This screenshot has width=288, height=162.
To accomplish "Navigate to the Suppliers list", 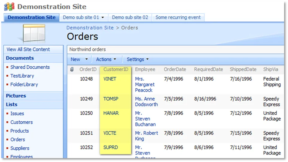I will [20, 148].
